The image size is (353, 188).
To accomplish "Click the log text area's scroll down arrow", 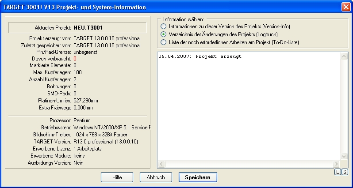I will pyautogui.click(x=344, y=156).
